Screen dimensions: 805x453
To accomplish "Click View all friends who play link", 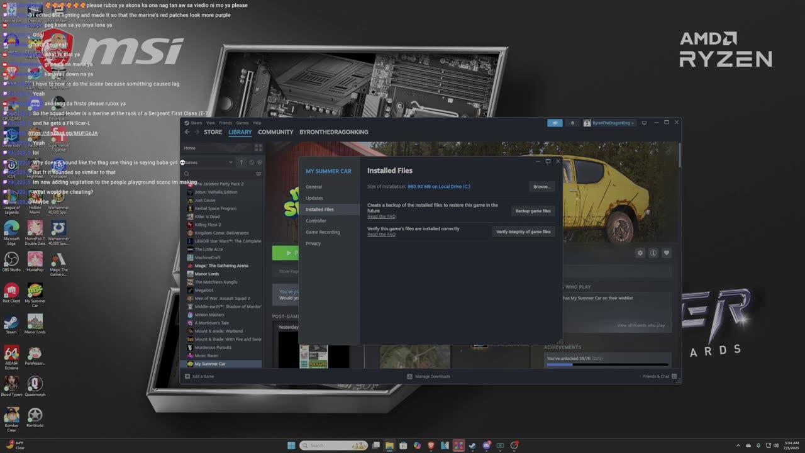I will 641,325.
